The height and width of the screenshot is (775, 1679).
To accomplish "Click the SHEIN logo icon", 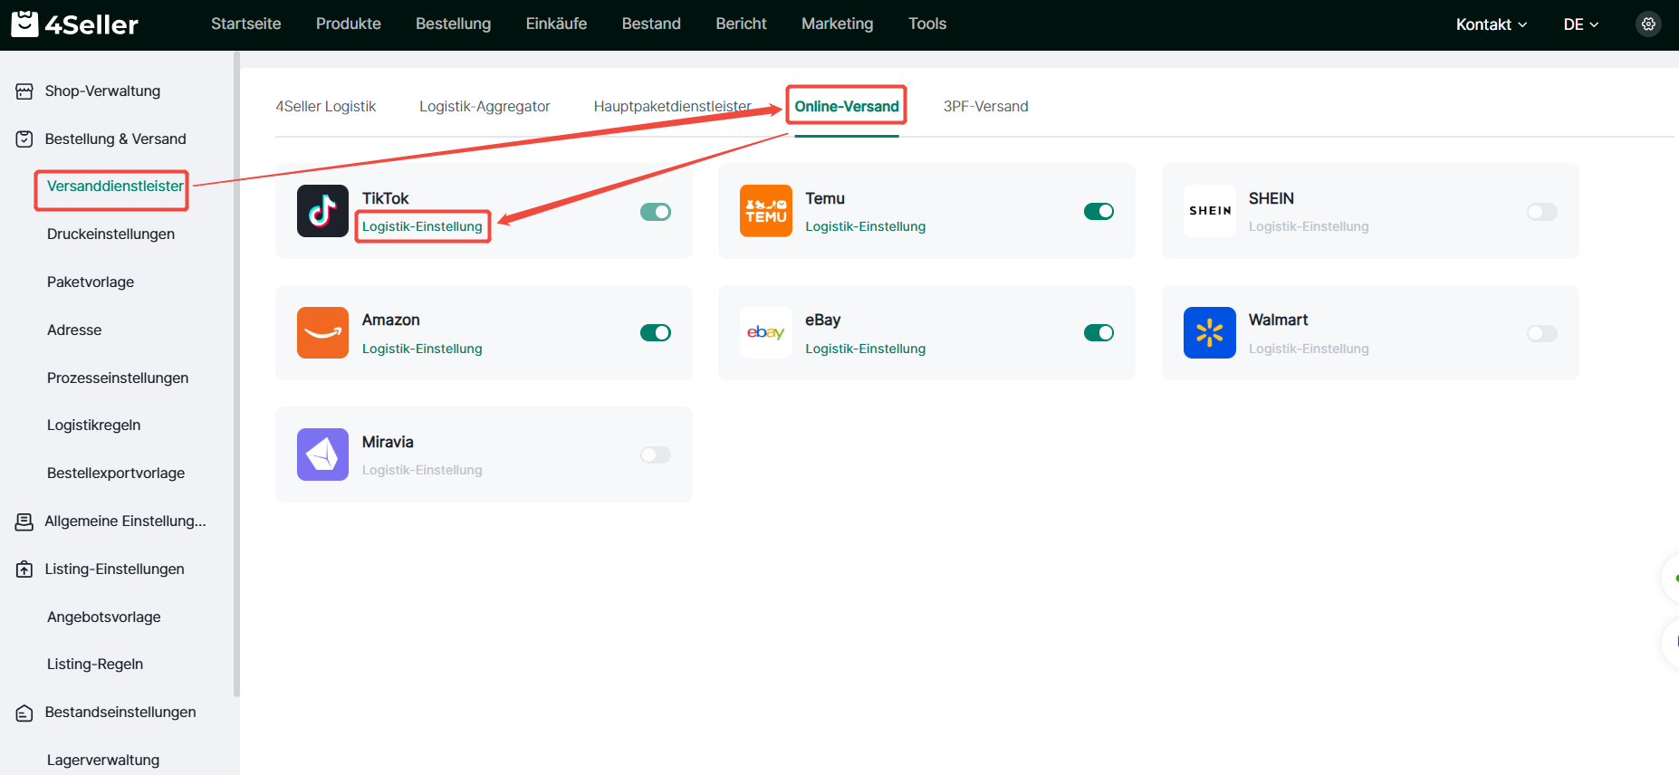I will (1209, 211).
